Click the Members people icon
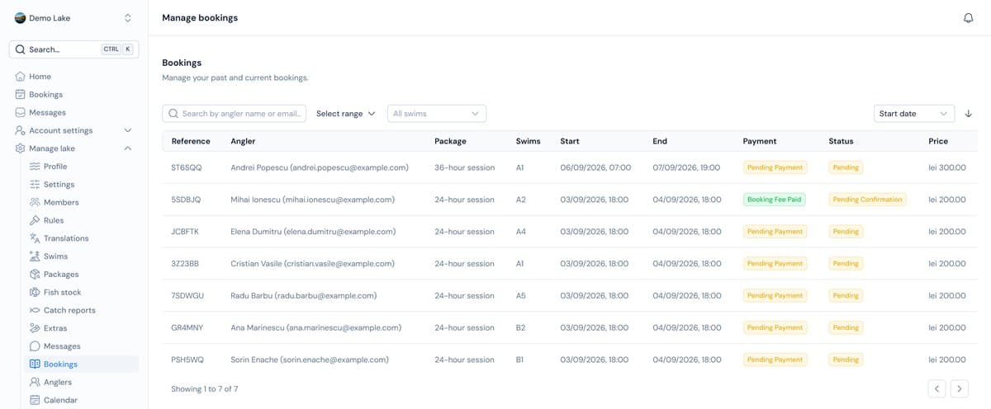 pos(35,203)
